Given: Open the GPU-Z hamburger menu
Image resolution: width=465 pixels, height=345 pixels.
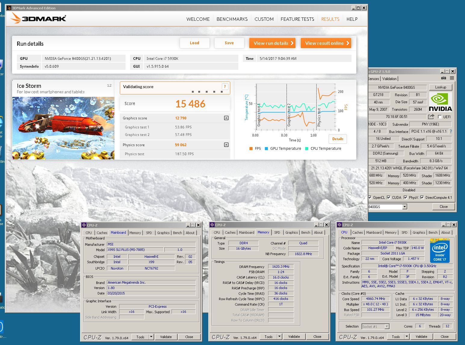Looking at the screenshot, I should (452, 78).
